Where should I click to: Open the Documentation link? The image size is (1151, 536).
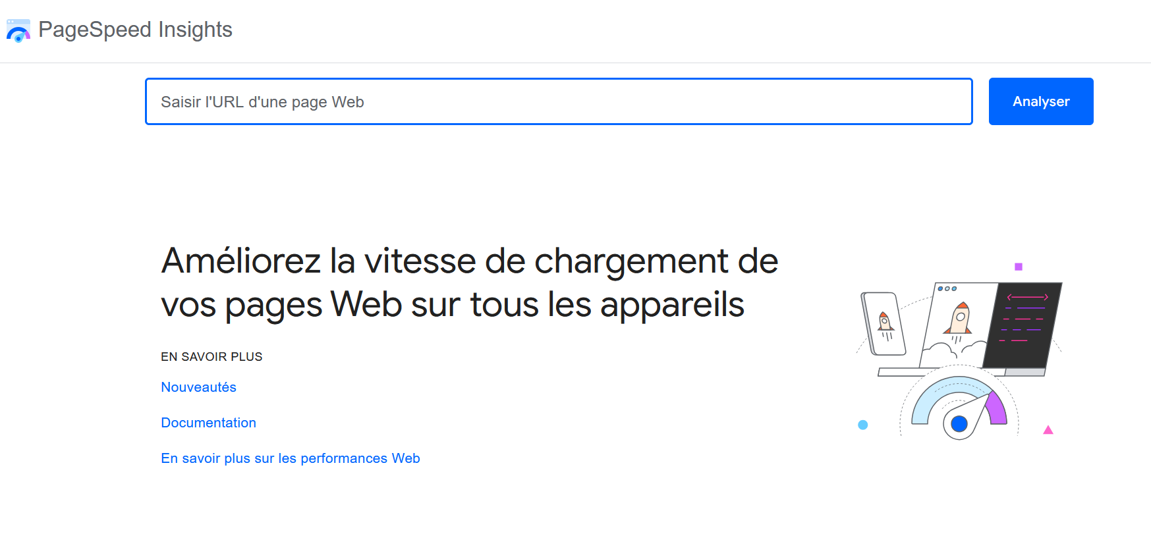click(x=208, y=423)
